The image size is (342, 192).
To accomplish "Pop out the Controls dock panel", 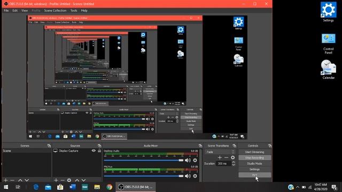I will pos(270,146).
